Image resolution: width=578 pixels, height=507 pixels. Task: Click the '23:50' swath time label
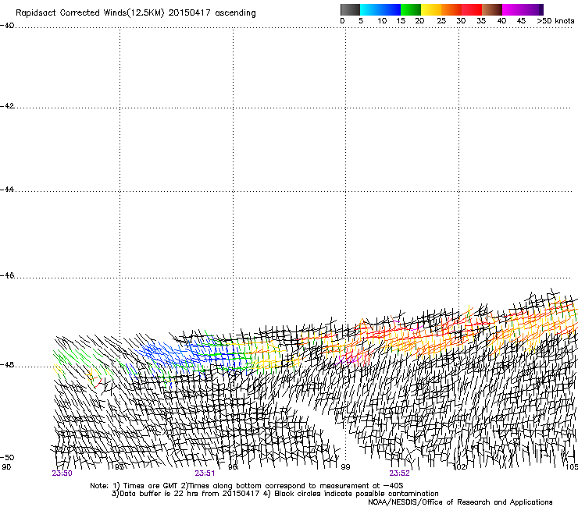click(62, 473)
